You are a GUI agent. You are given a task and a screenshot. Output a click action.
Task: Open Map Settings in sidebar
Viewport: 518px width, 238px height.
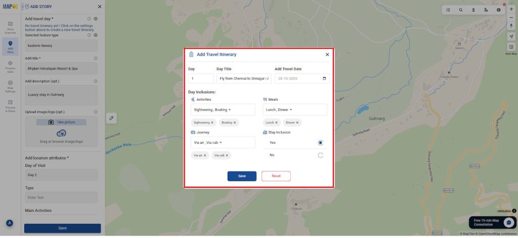(10, 86)
